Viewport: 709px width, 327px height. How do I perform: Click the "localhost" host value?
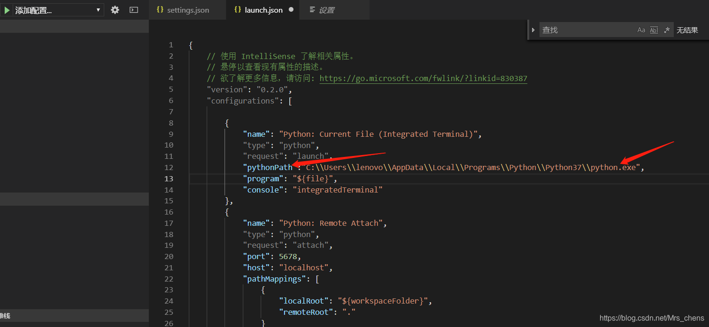(304, 268)
